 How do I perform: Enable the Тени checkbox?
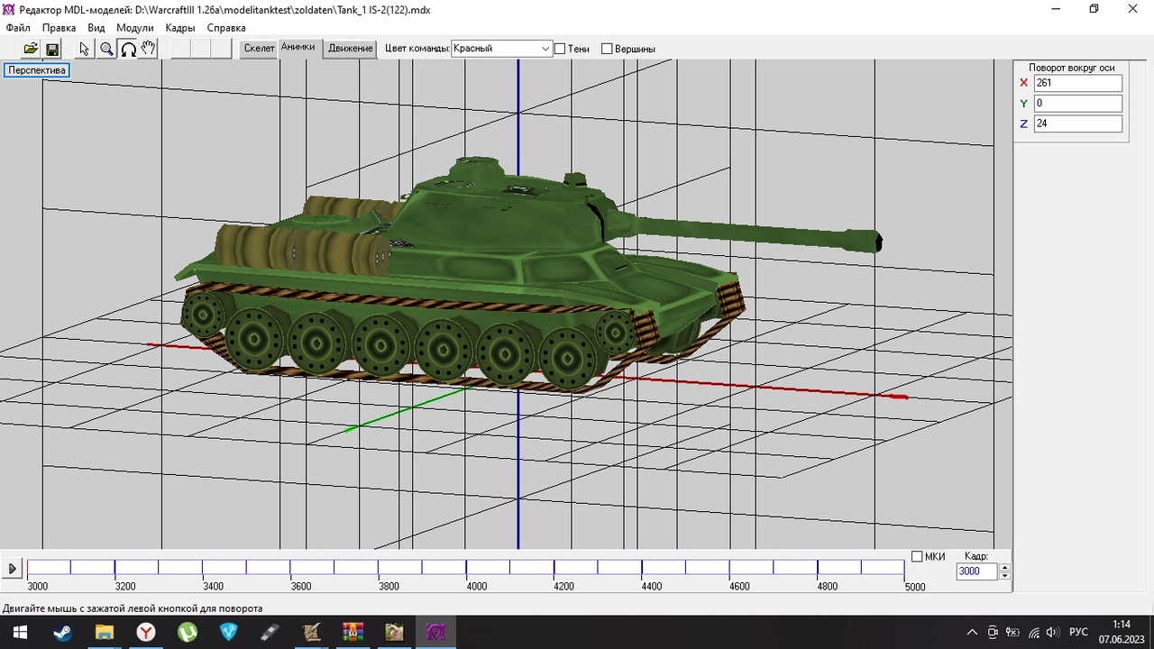tap(560, 49)
